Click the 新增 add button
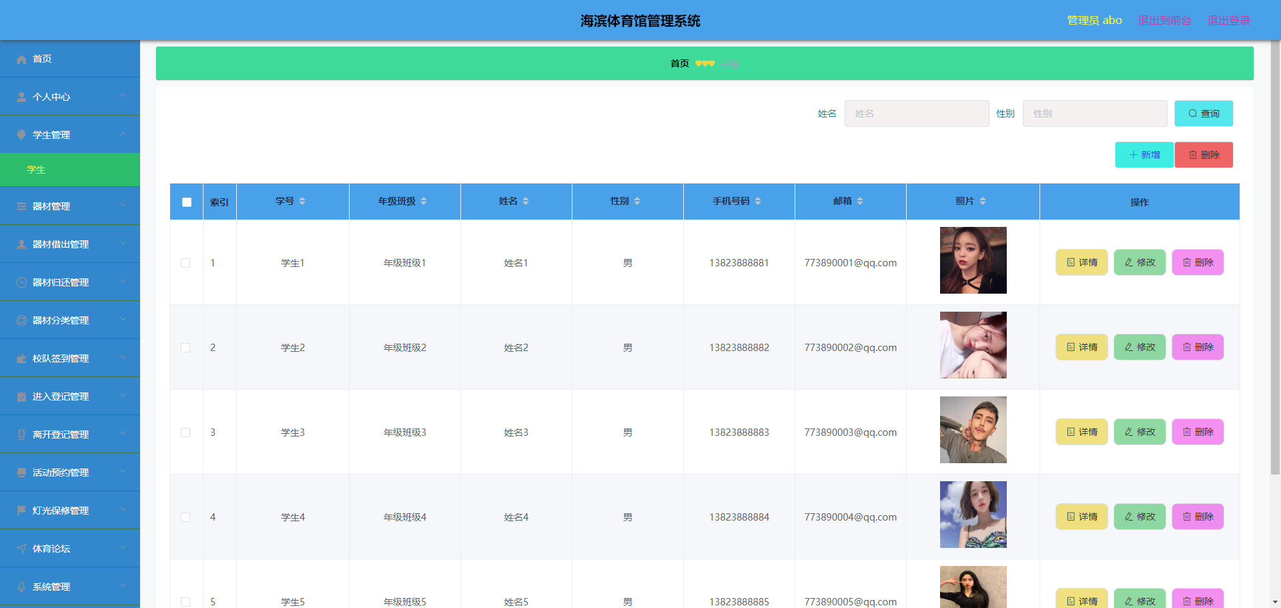 1144,155
